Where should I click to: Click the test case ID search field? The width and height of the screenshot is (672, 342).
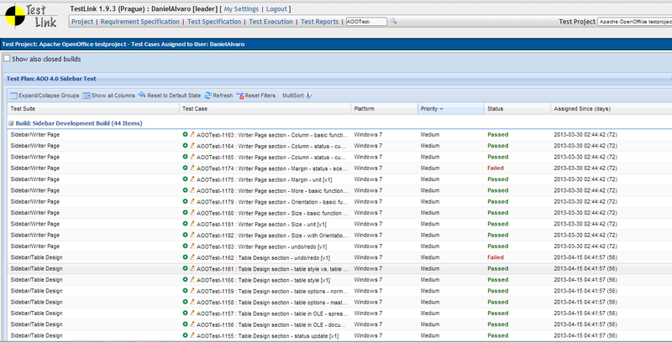pyautogui.click(x=366, y=22)
